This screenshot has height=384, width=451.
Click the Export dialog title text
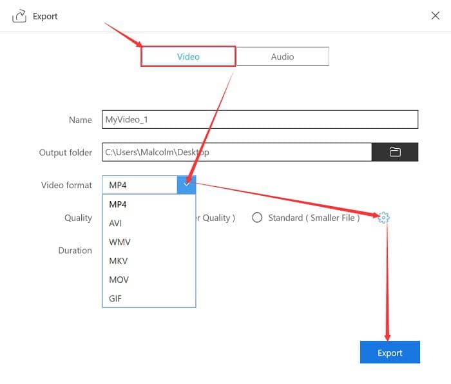pos(45,16)
